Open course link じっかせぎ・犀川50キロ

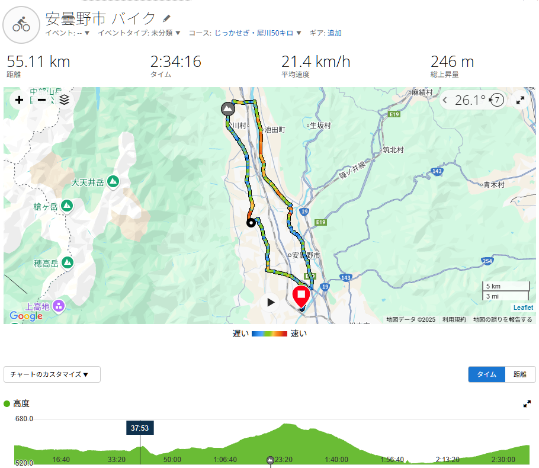pyautogui.click(x=254, y=33)
